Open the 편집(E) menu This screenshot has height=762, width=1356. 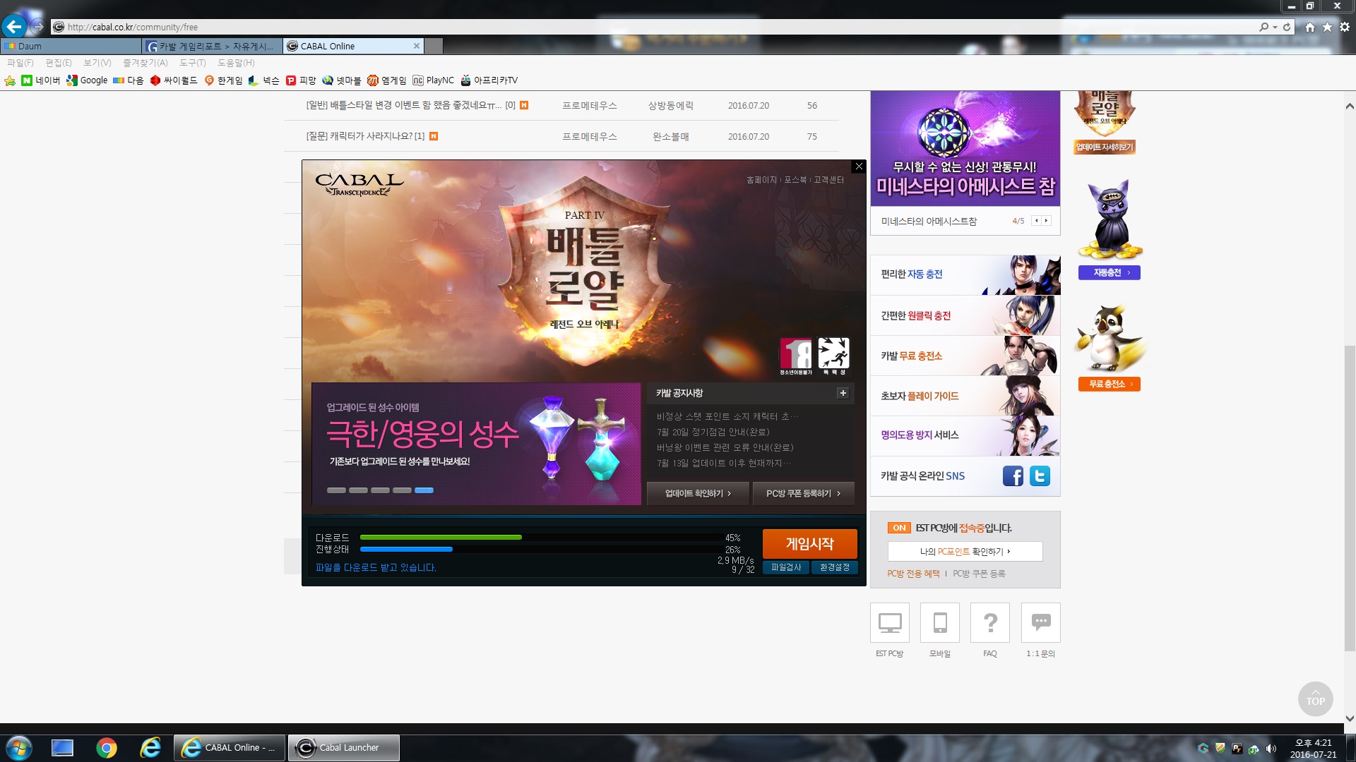(x=59, y=63)
